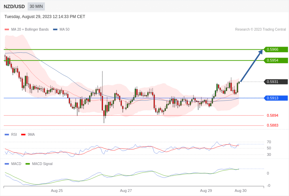Toggle the MA 50 legend item
Image resolution: width=289 pixels, height=196 pixels.
(x=61, y=30)
